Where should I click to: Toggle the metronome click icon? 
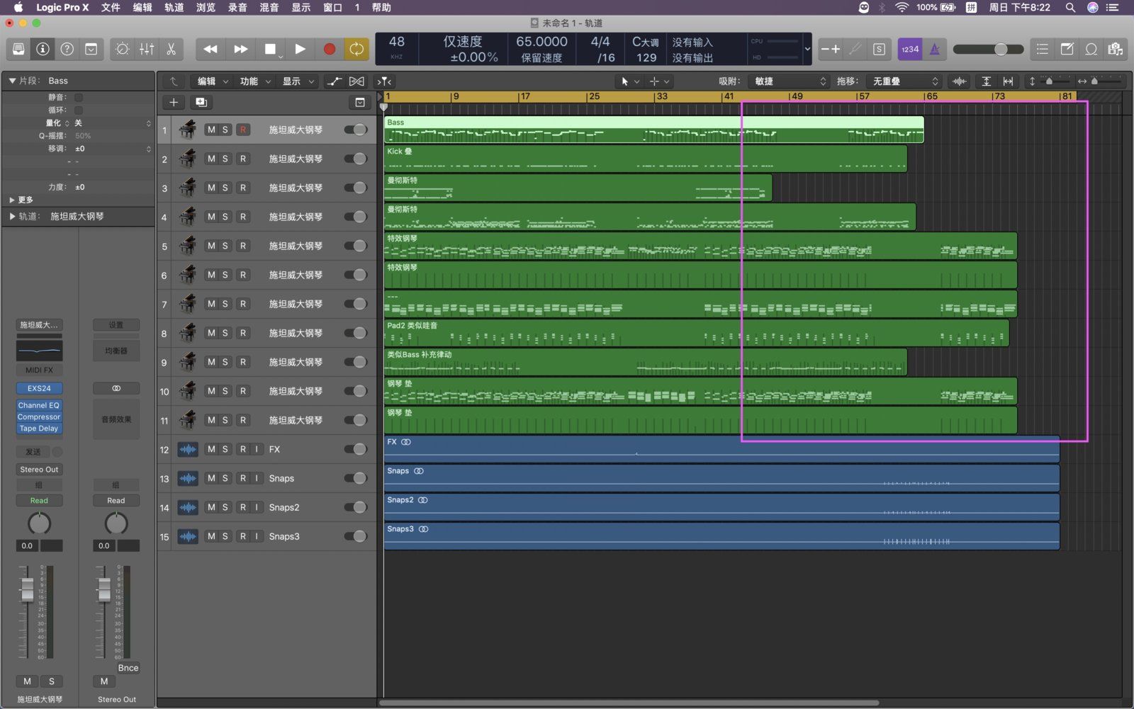point(935,49)
